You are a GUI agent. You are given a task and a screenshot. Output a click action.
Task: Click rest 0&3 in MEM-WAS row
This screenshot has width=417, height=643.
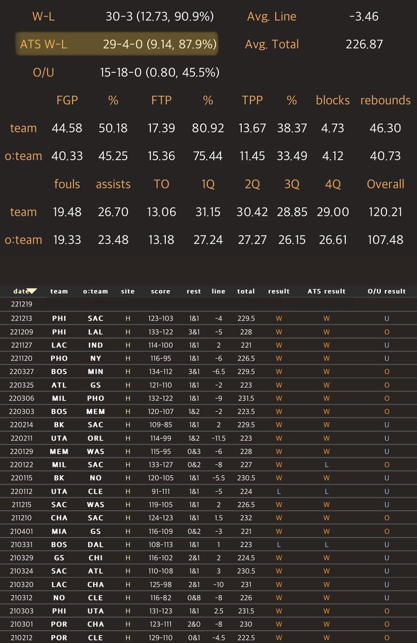(194, 452)
